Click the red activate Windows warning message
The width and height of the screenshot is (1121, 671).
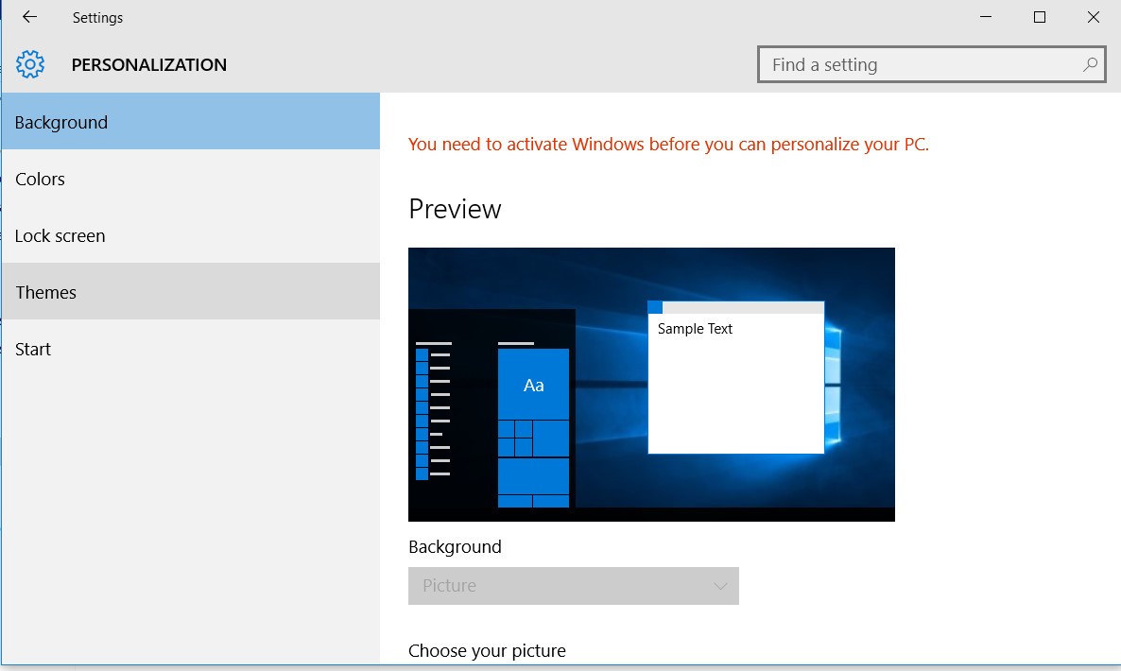(668, 145)
